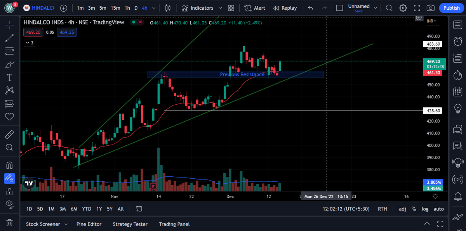This screenshot has height=231, width=466.
Task: Collapse the bottom panel chevron
Action: click(x=427, y=224)
